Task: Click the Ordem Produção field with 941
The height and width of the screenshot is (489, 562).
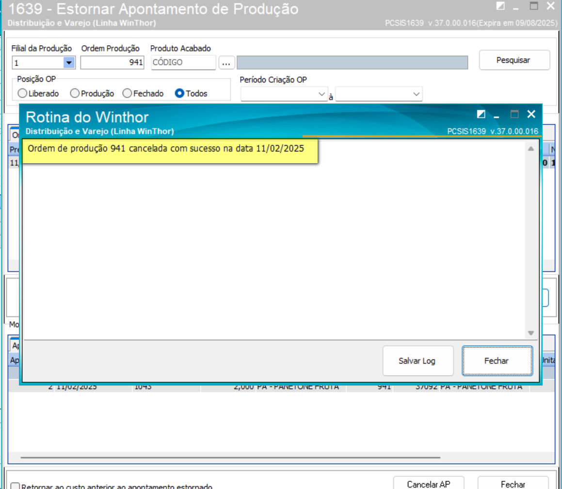Action: [x=112, y=63]
